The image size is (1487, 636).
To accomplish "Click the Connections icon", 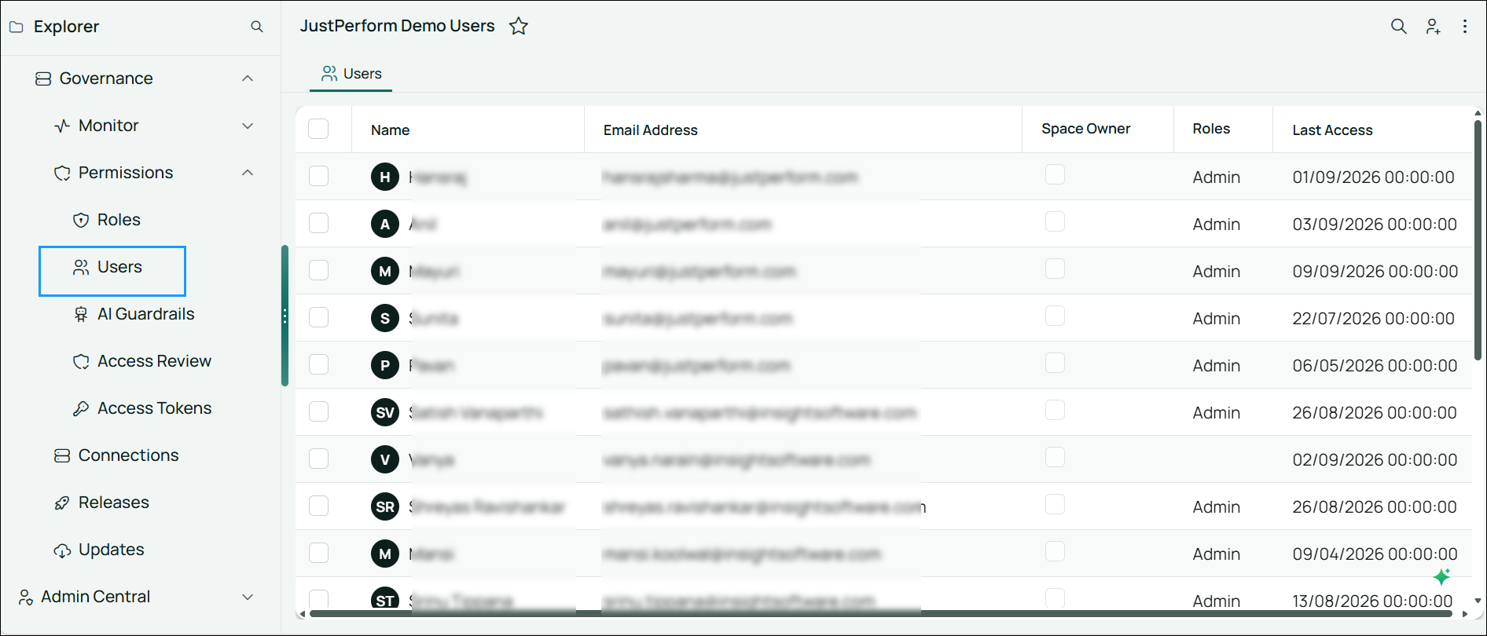I will coord(62,455).
